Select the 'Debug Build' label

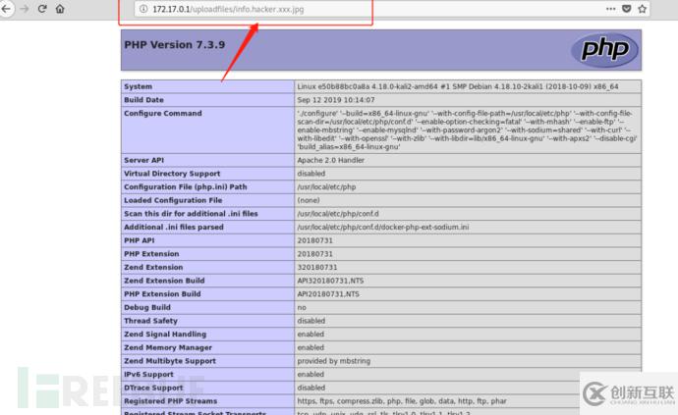147,307
